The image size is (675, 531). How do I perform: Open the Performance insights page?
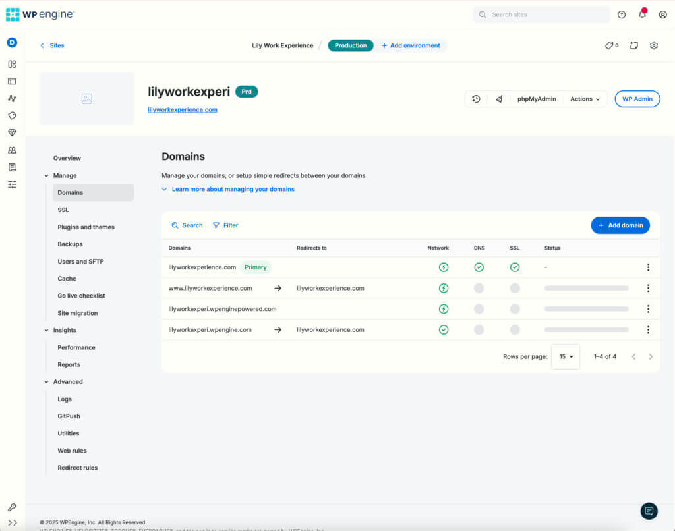click(76, 348)
